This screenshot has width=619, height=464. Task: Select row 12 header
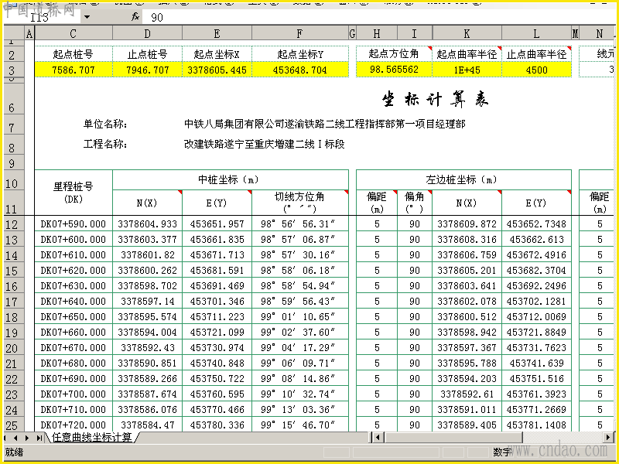[x=12, y=224]
